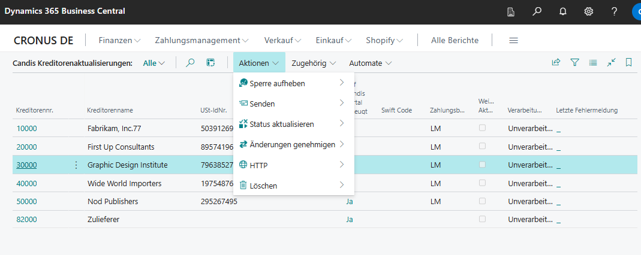Open the settings gear
The width and height of the screenshot is (641, 255).
pyautogui.click(x=589, y=11)
